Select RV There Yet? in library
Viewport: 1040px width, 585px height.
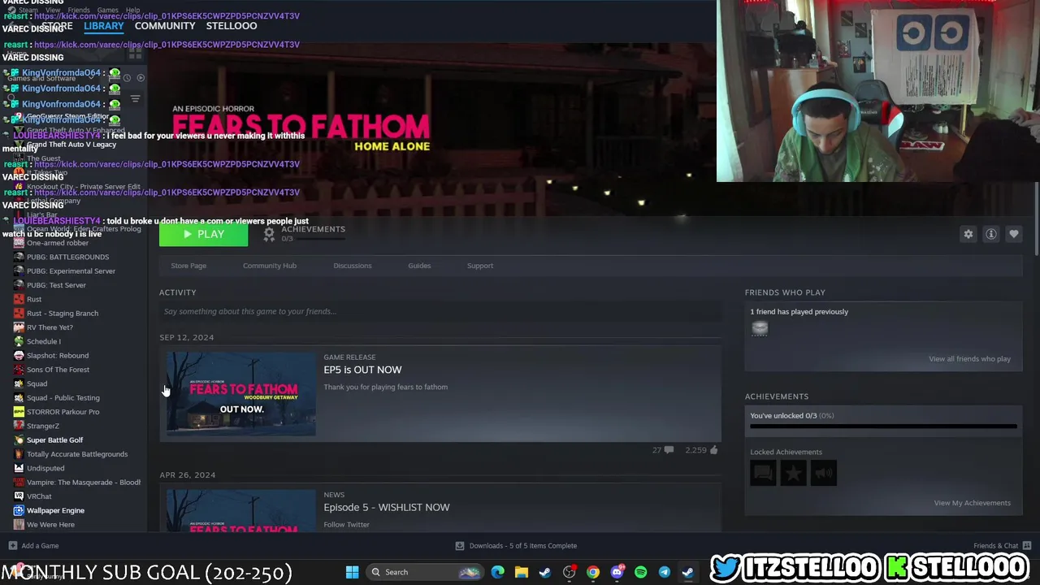click(x=50, y=327)
